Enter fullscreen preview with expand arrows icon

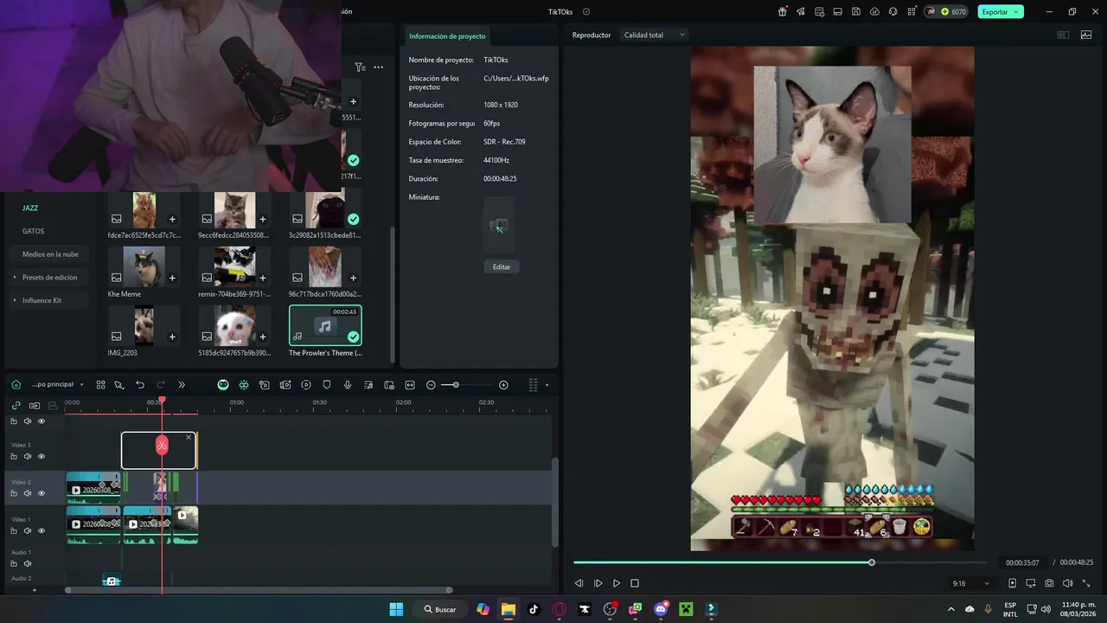point(1086,583)
